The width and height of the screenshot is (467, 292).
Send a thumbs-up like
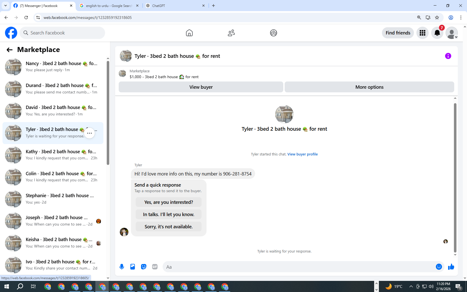tap(451, 267)
